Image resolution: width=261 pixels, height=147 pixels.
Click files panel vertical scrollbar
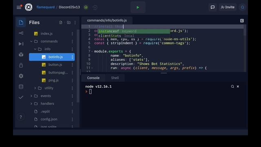pos(78,66)
